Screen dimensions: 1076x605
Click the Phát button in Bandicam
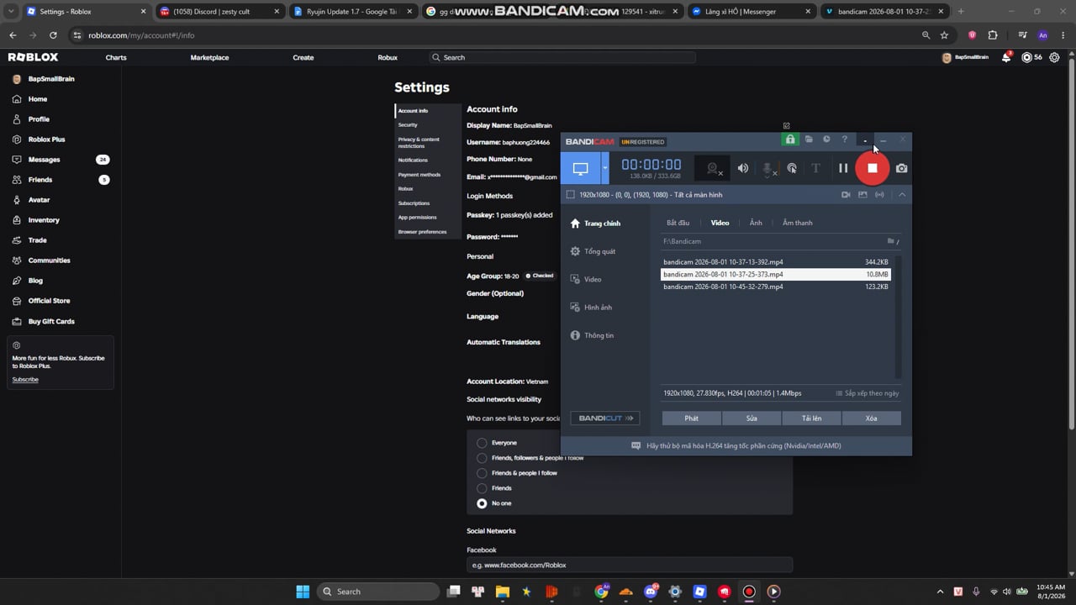click(x=691, y=418)
